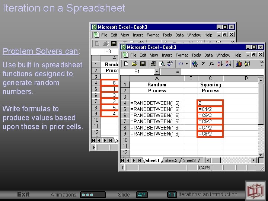The height and width of the screenshot is (201, 268).
Task: Open Print Preview in front Excel toolbar
Action: pyautogui.click(x=162, y=64)
